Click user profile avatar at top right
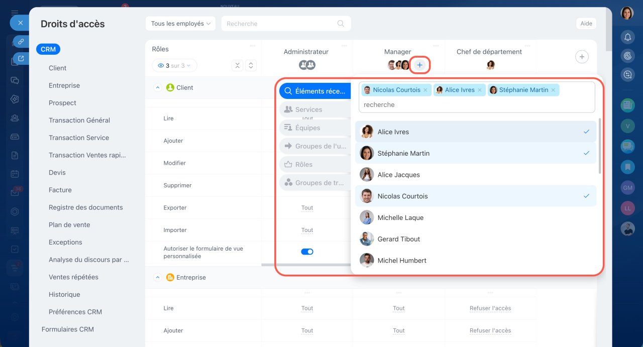 (x=627, y=13)
